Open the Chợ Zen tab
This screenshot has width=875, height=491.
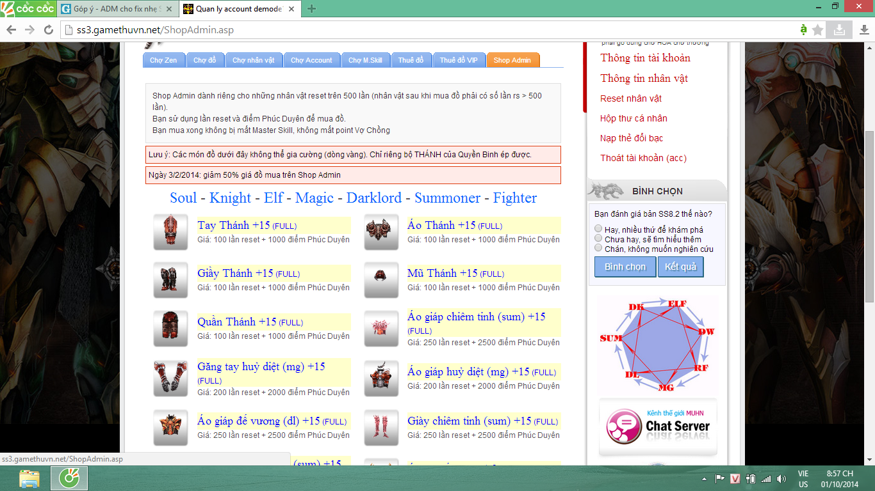tap(163, 60)
